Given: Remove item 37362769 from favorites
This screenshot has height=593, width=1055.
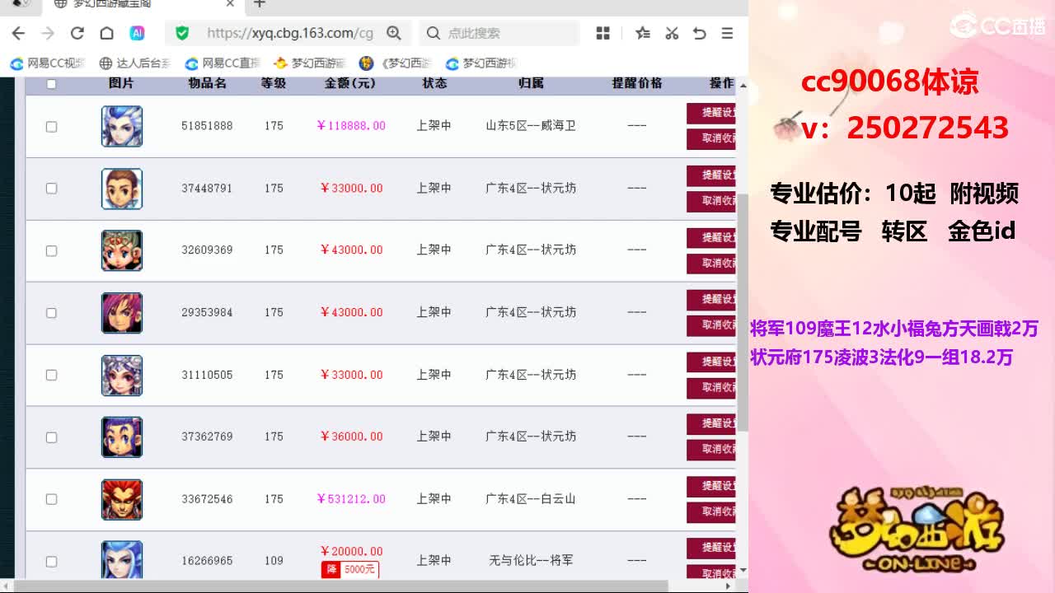Looking at the screenshot, I should click(x=710, y=449).
